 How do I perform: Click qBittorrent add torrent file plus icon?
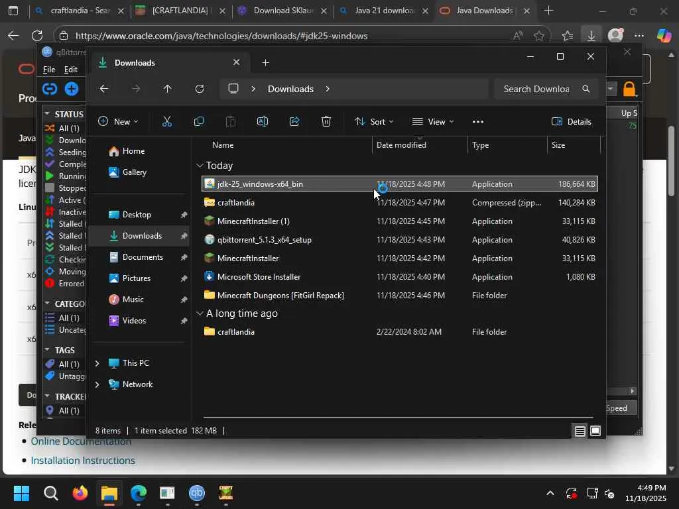[72, 89]
